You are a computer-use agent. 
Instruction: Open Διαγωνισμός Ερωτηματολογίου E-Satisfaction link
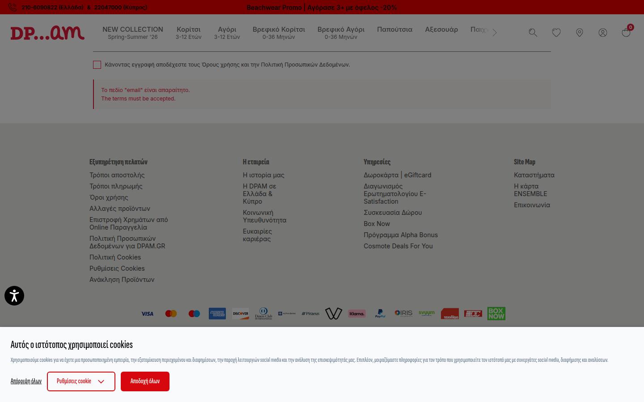pyautogui.click(x=395, y=194)
